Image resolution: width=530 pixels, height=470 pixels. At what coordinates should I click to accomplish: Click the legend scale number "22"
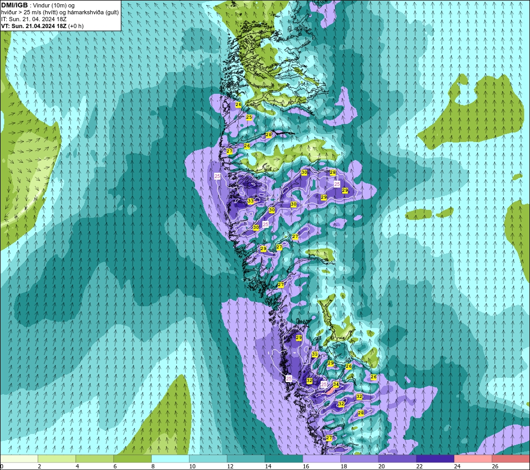click(x=419, y=466)
